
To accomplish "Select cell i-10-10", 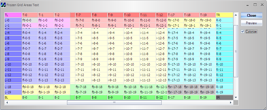I will coord(131,65).
